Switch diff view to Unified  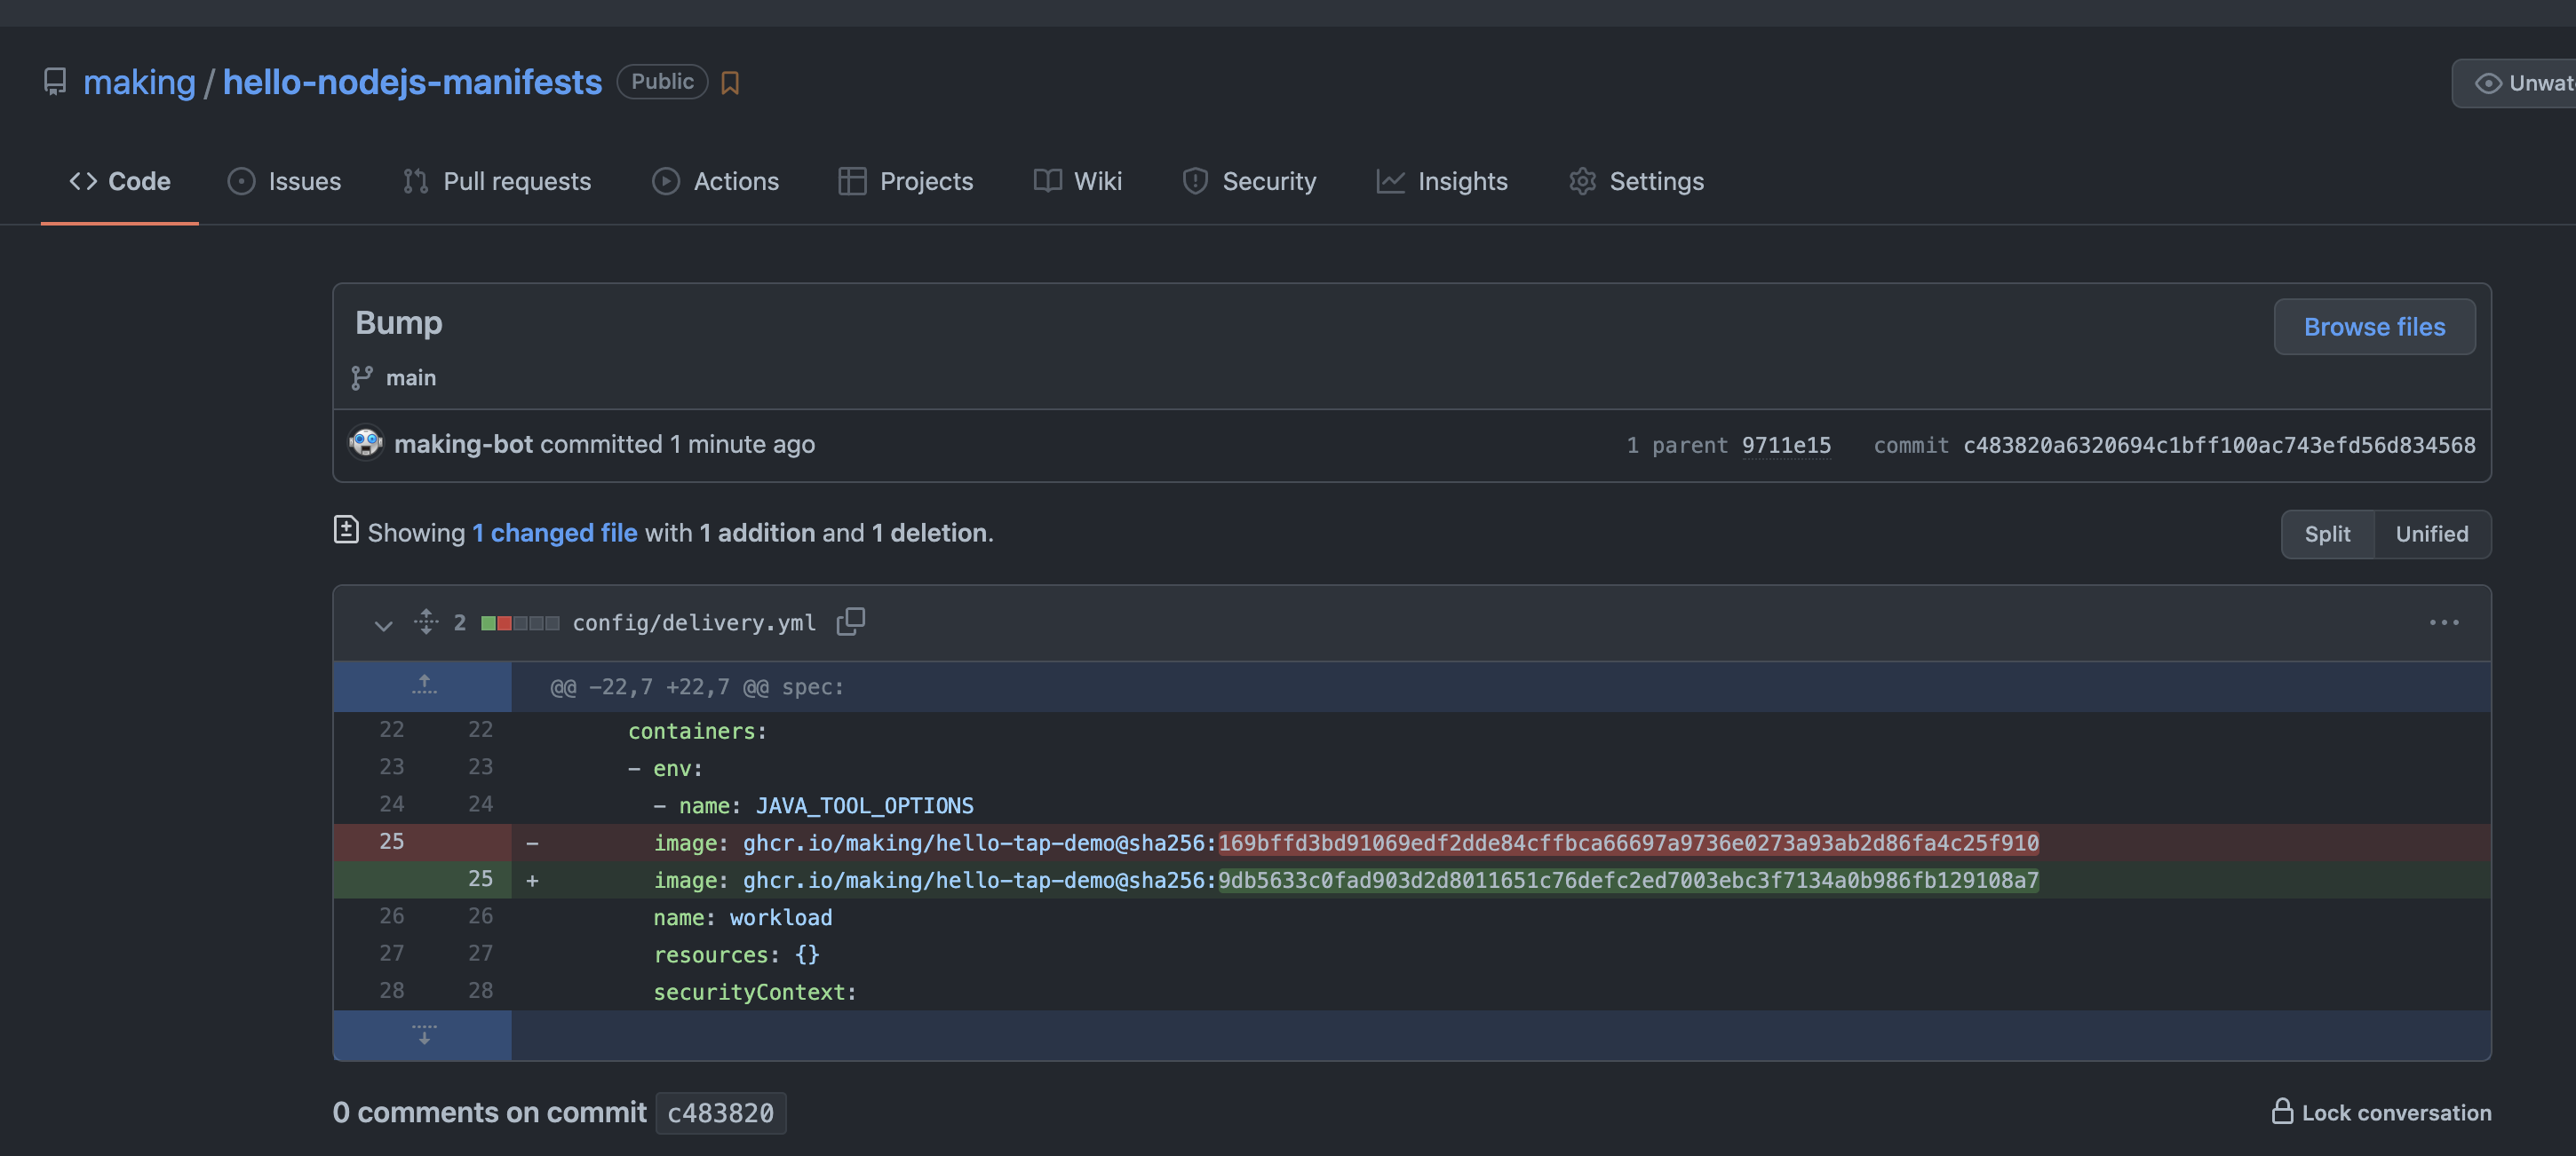2431,534
